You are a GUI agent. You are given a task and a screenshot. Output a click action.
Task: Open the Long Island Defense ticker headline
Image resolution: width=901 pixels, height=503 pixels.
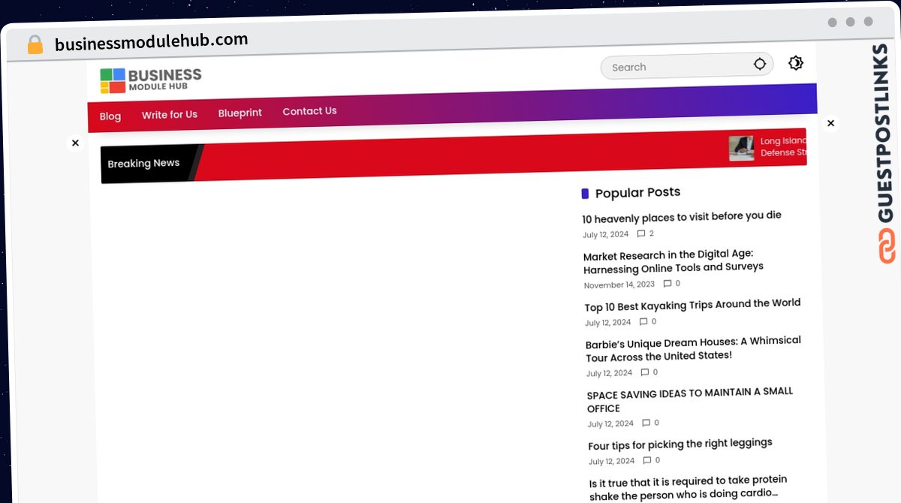(x=783, y=146)
